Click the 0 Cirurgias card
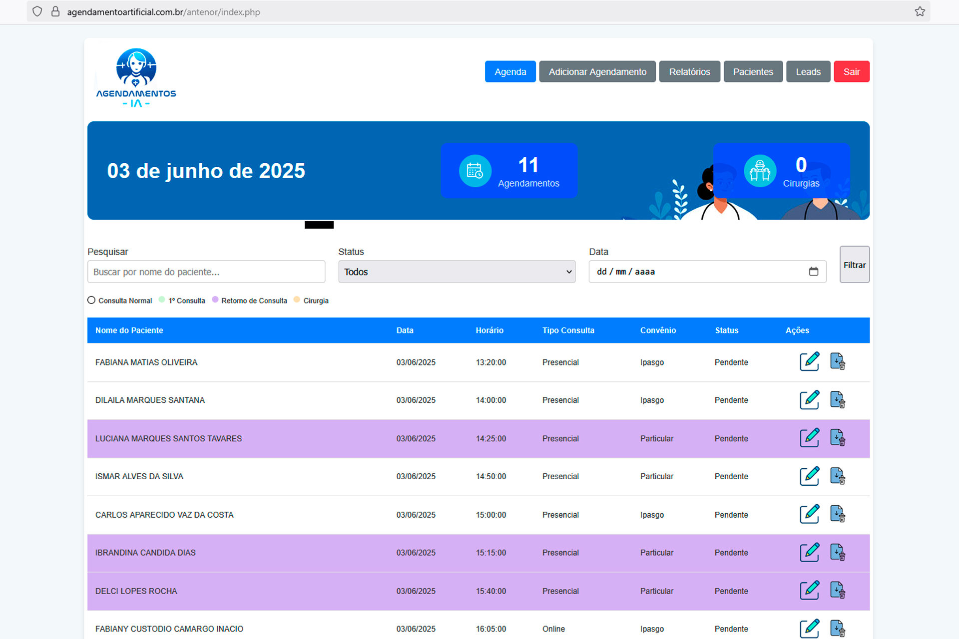Image resolution: width=959 pixels, height=639 pixels. point(782,171)
